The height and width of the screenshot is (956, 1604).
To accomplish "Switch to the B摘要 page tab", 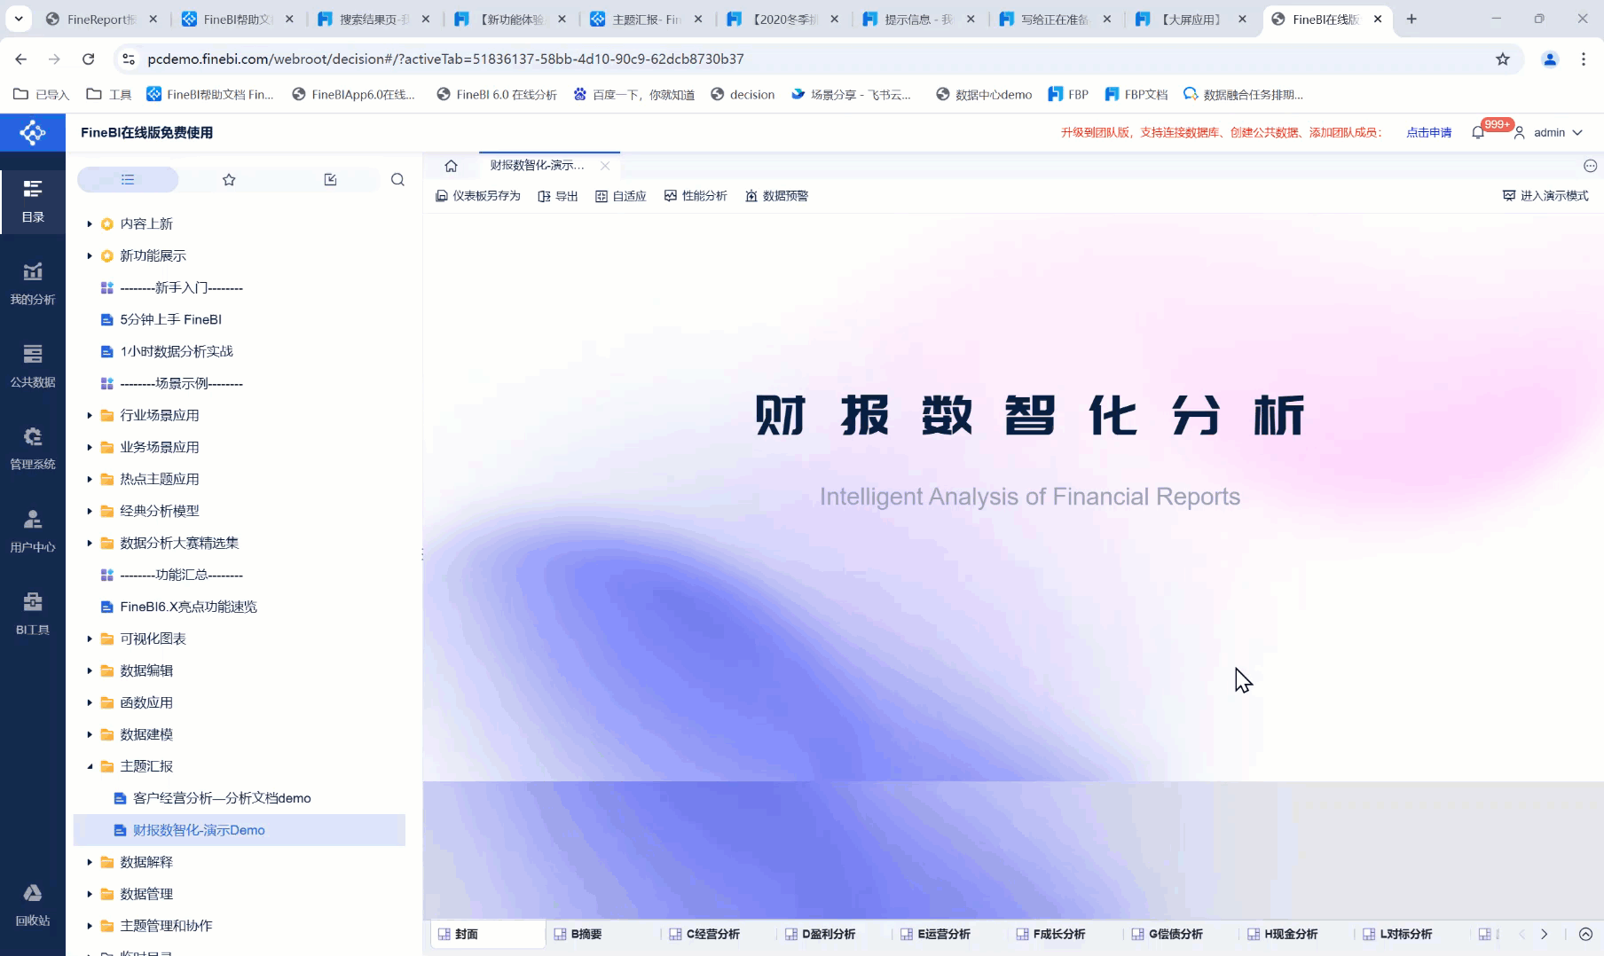I will 578,935.
